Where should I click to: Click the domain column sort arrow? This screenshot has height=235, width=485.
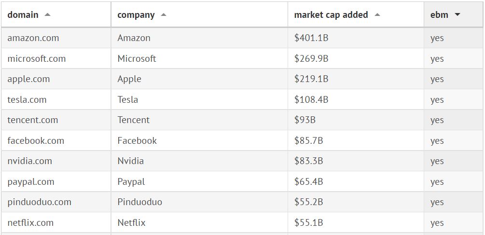pyautogui.click(x=47, y=15)
